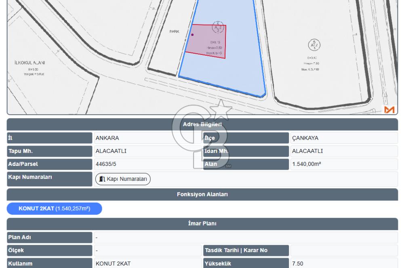
Task: Click the KONUT 2KAT function area badge
Action: tap(53, 209)
